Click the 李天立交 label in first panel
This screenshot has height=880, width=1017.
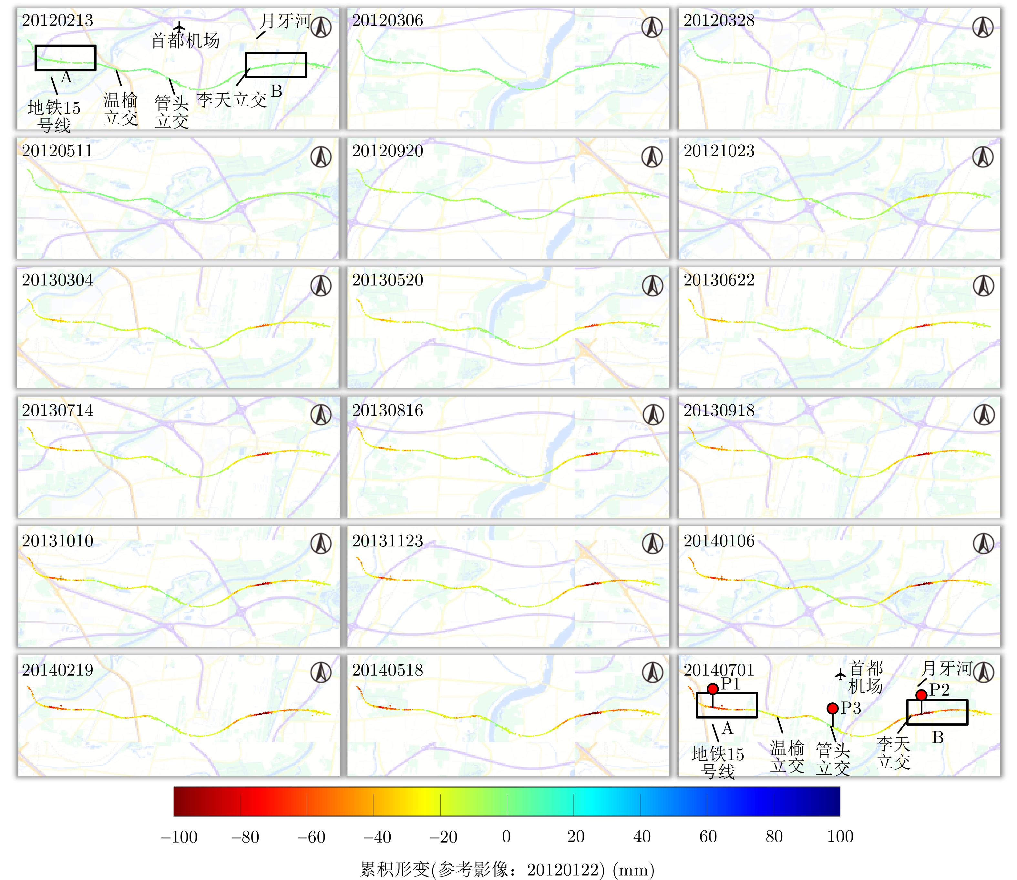pyautogui.click(x=231, y=100)
